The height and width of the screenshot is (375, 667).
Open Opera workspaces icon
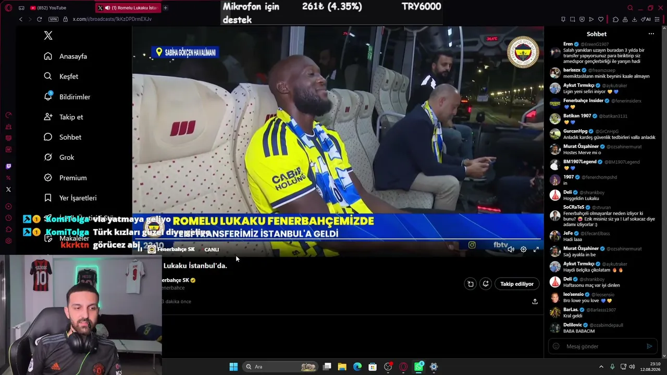(x=21, y=8)
